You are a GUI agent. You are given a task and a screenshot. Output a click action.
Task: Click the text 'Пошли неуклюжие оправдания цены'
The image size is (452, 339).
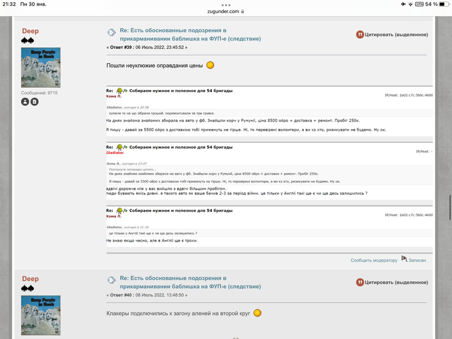point(154,66)
